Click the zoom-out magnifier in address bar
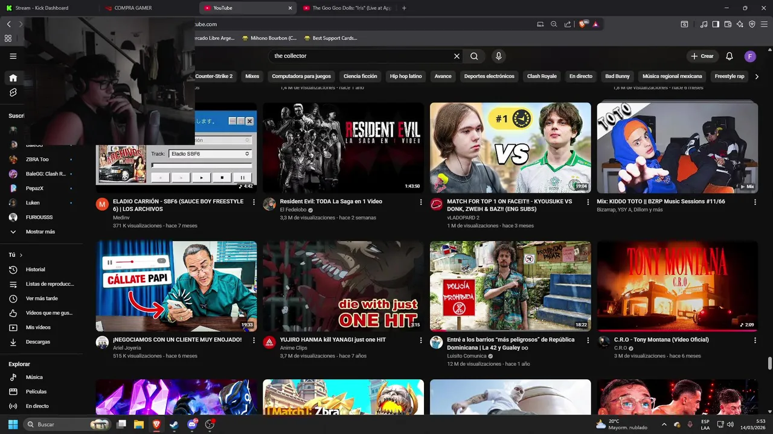Viewport: 773px width, 434px height. pyautogui.click(x=554, y=24)
